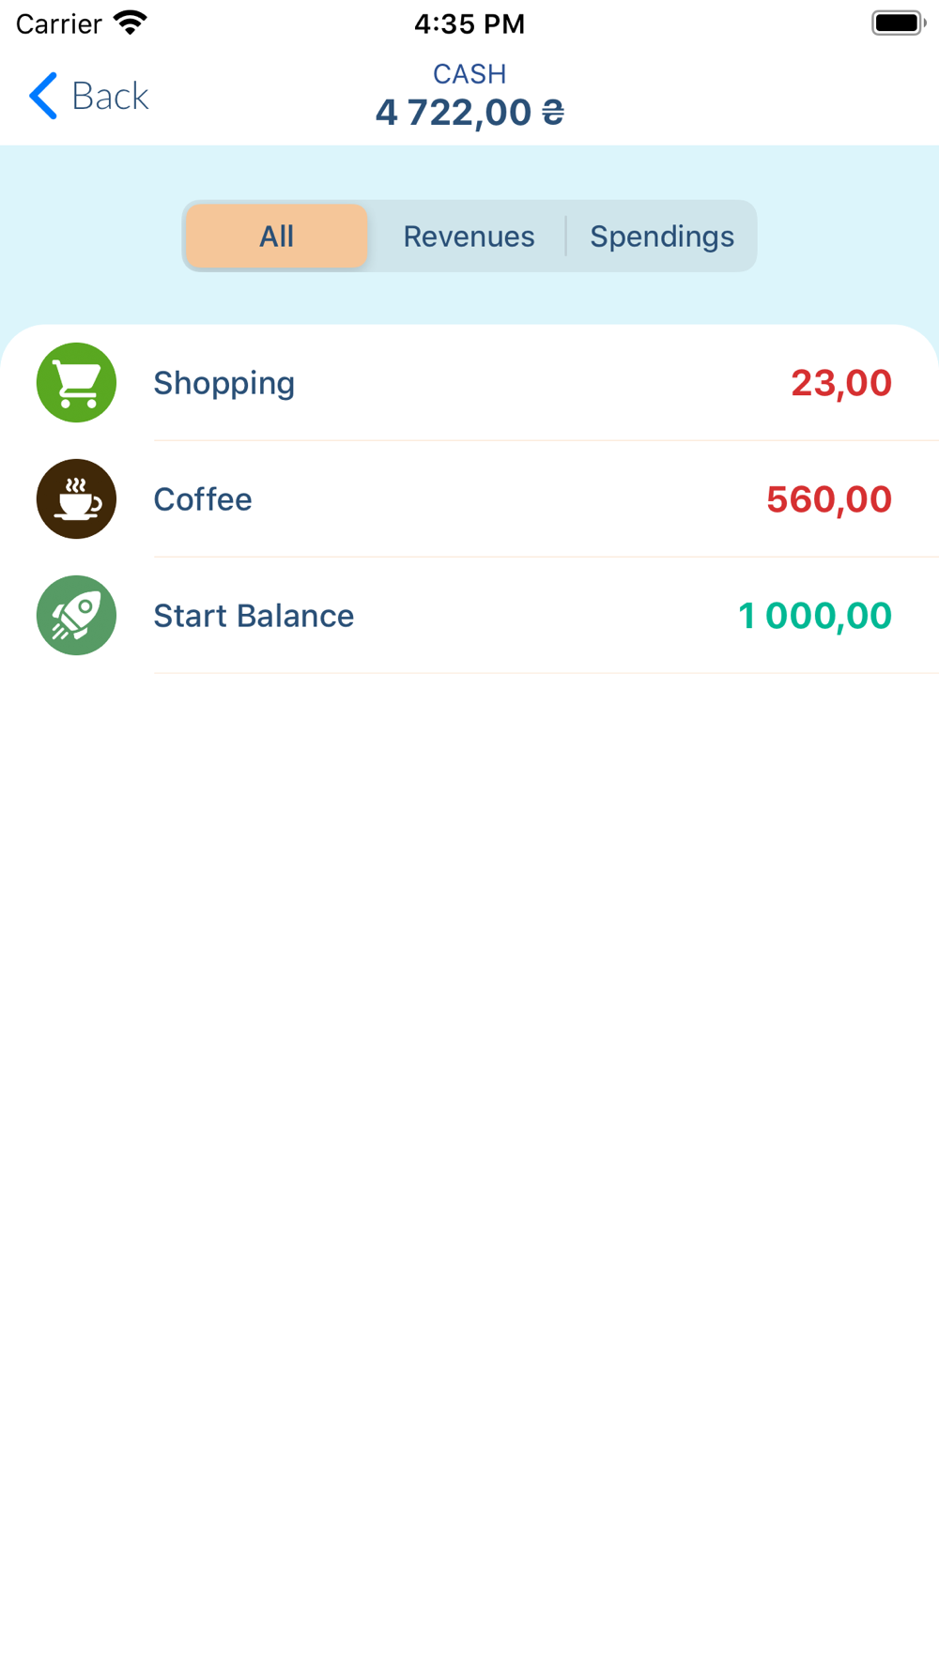Screen dimensions: 939x1669
Task: Tap the rocket Start Balance icon
Action: 76,615
